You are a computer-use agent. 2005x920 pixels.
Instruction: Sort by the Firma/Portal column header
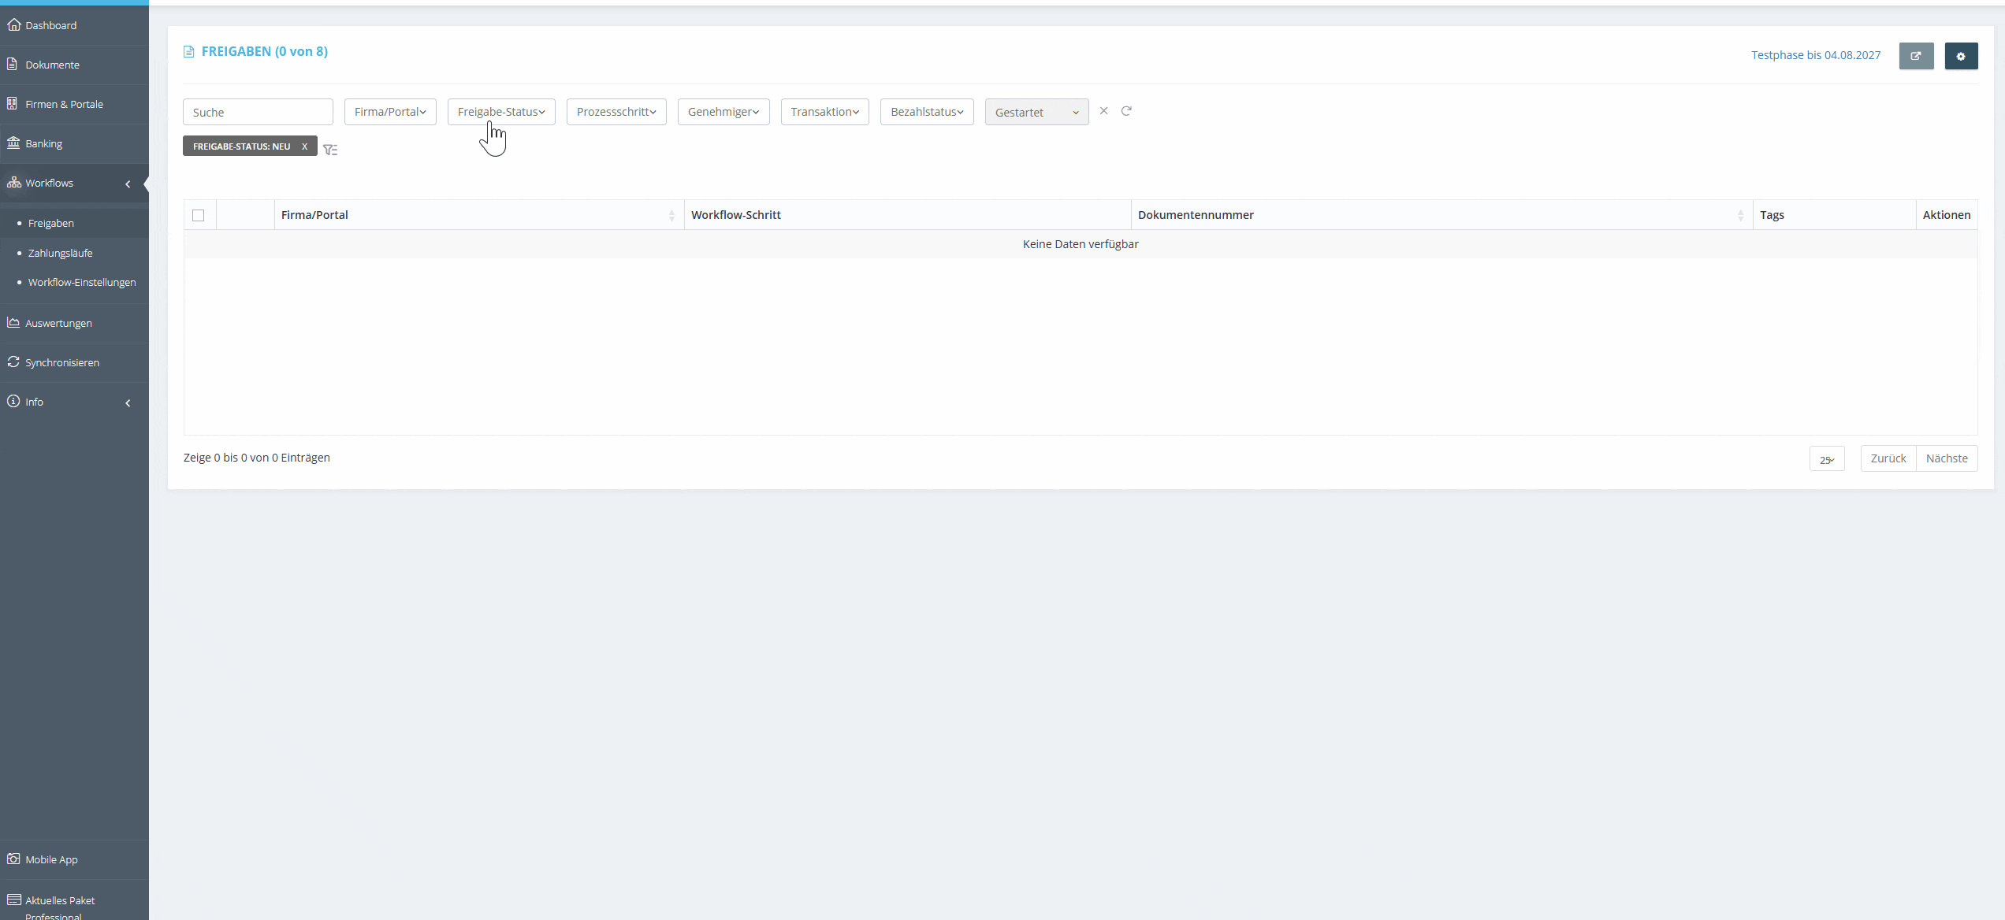[479, 215]
